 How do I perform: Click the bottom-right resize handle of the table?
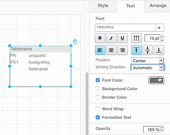click(x=71, y=87)
